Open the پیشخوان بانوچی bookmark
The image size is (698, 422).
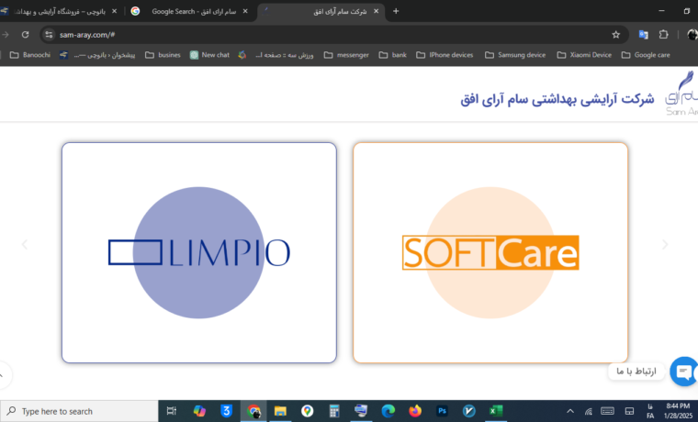click(x=97, y=55)
